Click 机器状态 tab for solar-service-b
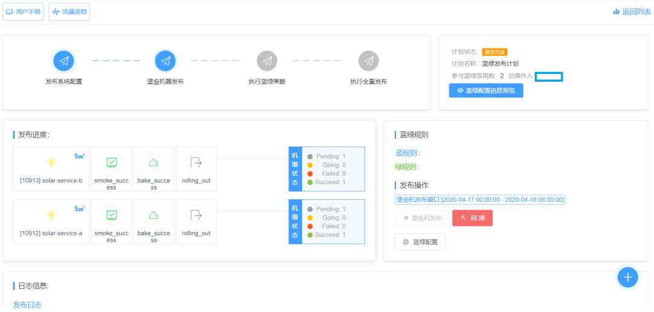Screen dimensions: 654x312 296,169
